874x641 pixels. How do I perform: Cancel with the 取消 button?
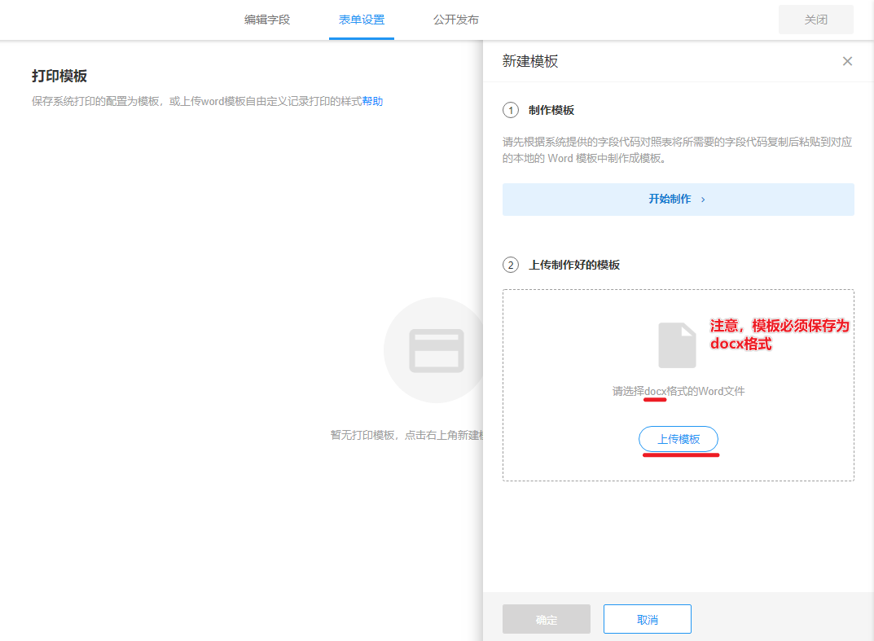pyautogui.click(x=648, y=619)
